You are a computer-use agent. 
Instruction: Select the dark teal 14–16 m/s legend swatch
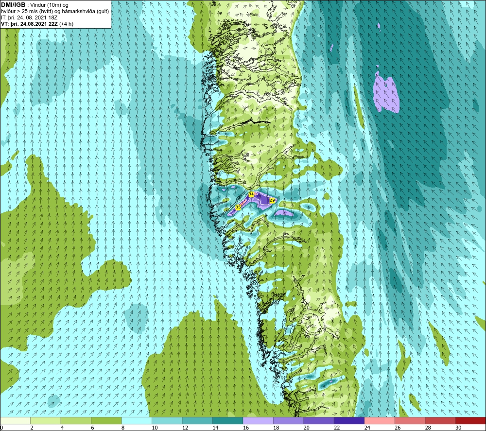(228, 420)
